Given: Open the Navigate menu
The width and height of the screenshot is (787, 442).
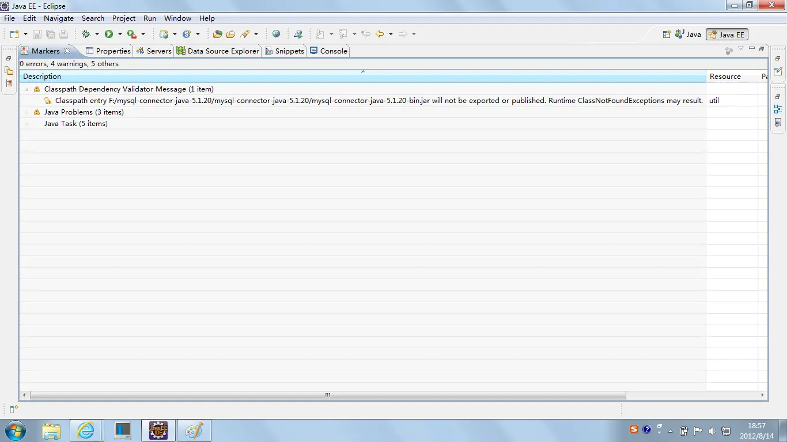Looking at the screenshot, I should pos(59,18).
